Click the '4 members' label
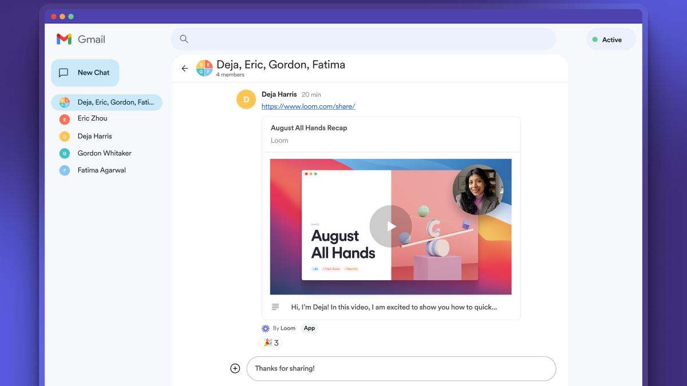 tap(230, 75)
